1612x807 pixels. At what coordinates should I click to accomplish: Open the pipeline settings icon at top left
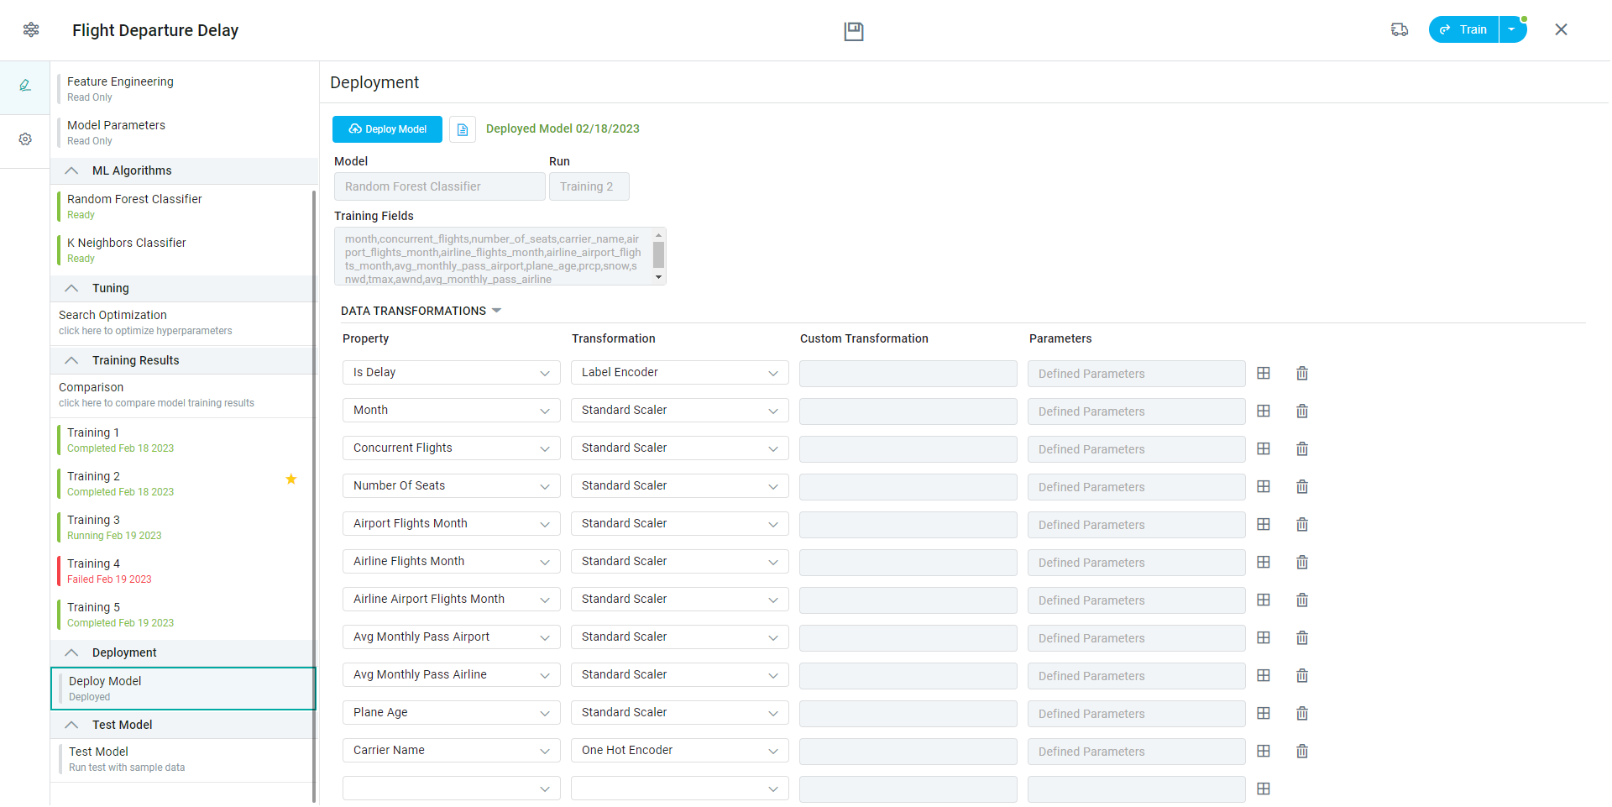click(x=31, y=29)
